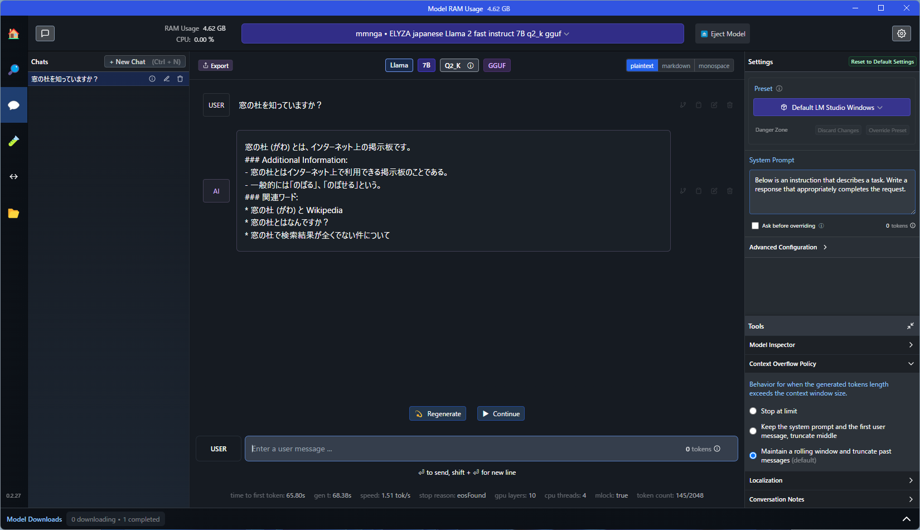Viewport: 920px width, 530px height.
Task: Open the model Search panel
Action: pyautogui.click(x=13, y=69)
